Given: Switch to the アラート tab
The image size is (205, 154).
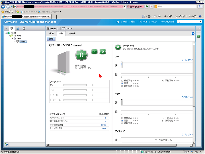Looking at the screenshot, I should click(72, 34).
